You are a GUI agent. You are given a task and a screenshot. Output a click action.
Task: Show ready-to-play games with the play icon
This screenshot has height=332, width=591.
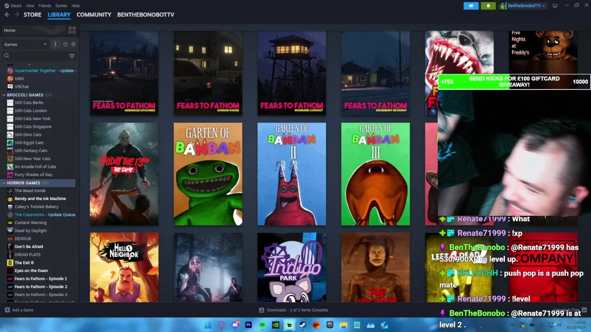73,44
